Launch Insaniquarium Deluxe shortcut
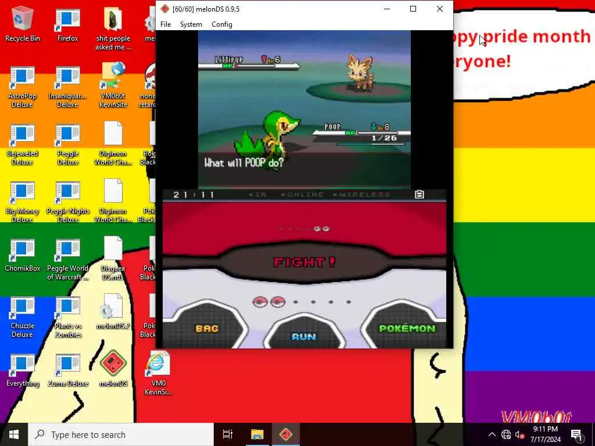 (67, 87)
